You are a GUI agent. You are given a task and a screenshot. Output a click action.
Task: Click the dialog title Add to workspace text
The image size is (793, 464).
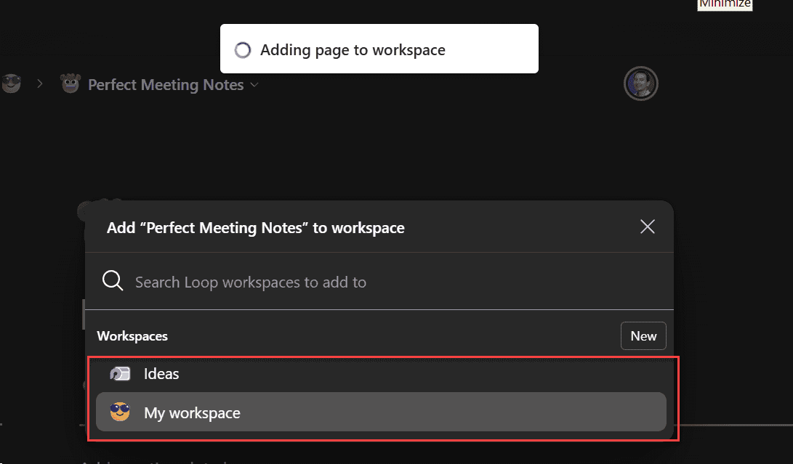[x=255, y=228]
